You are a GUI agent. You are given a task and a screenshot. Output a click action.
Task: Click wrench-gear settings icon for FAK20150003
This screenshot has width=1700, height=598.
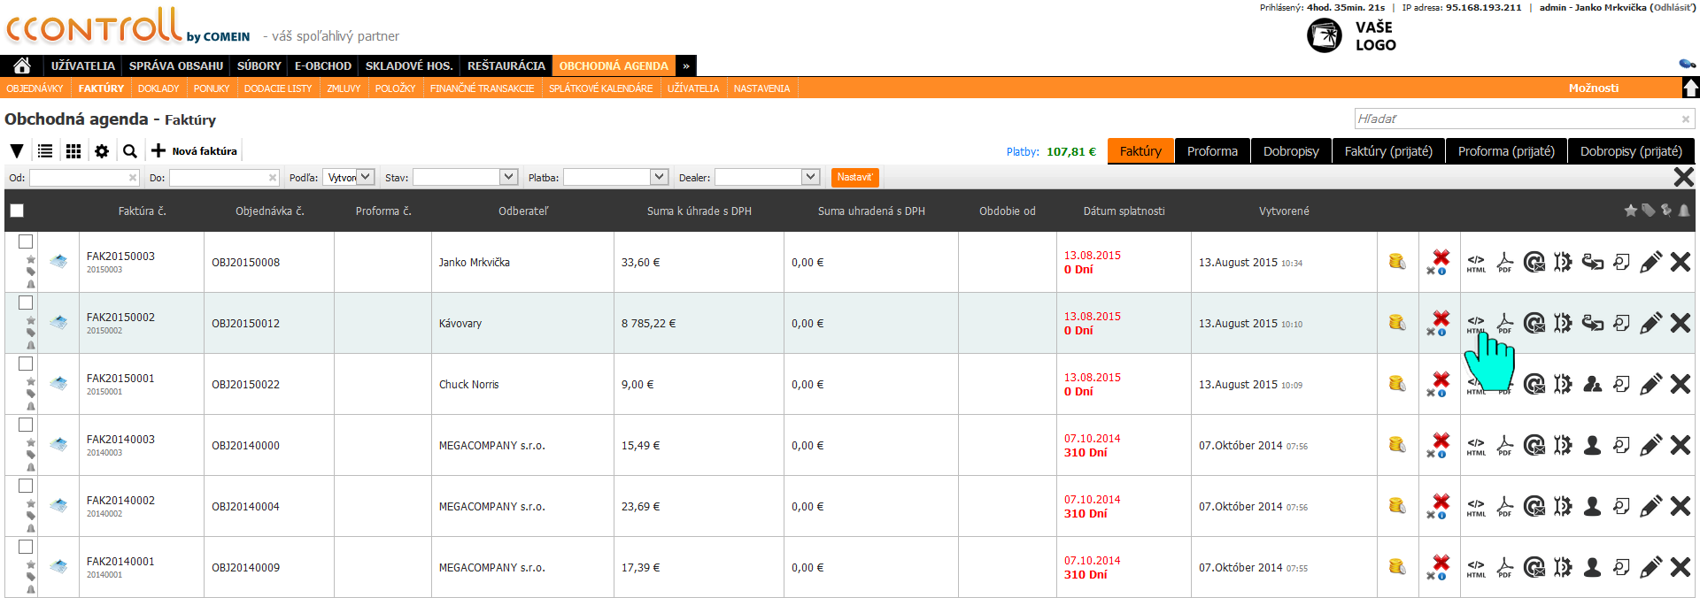pyautogui.click(x=1563, y=263)
